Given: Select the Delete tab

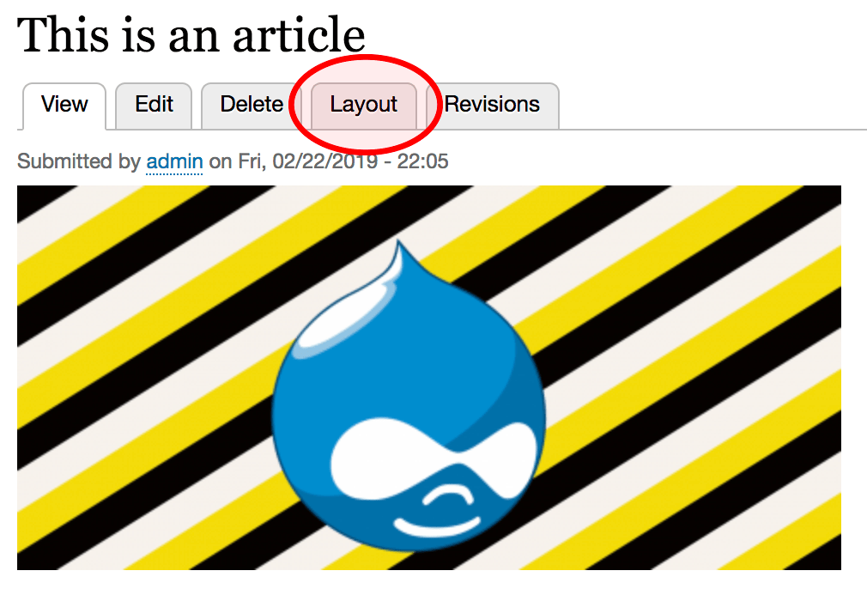Looking at the screenshot, I should point(250,104).
